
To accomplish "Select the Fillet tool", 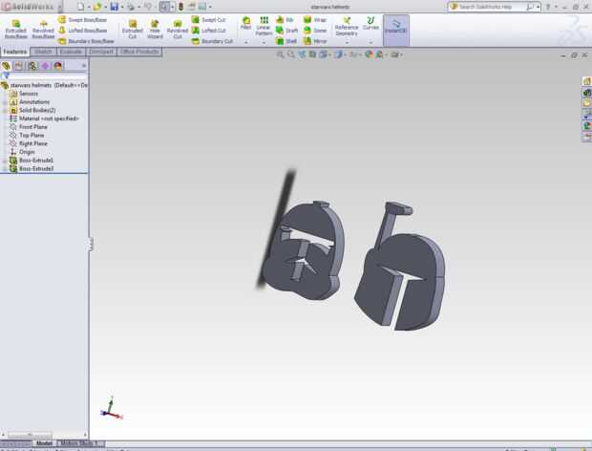I will point(245,23).
